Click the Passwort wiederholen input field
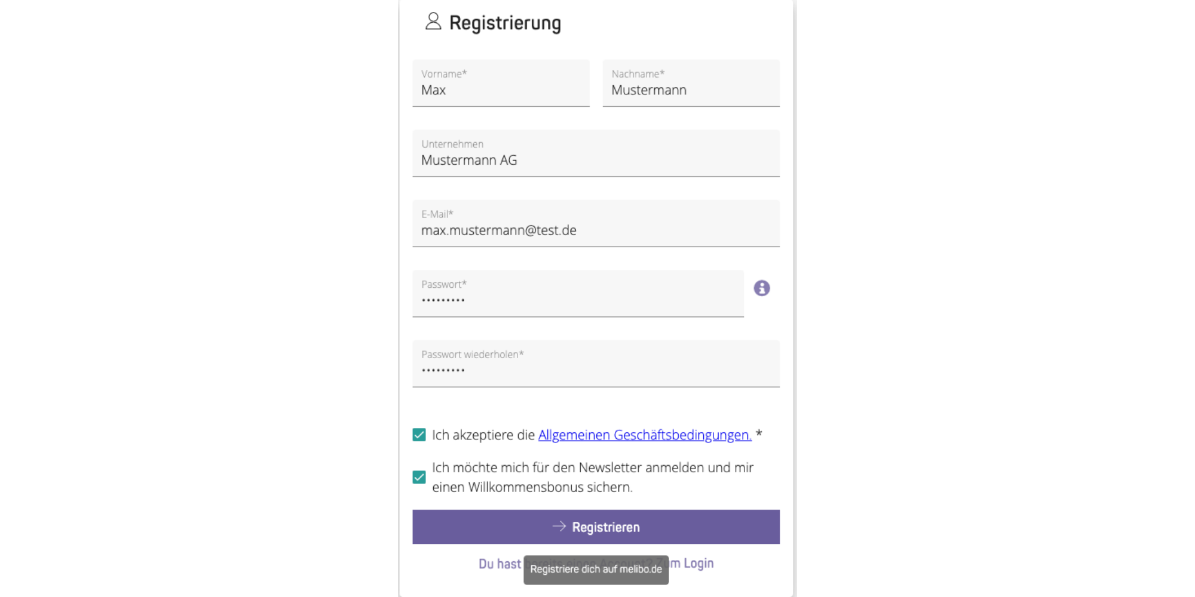The height and width of the screenshot is (597, 1195). pyautogui.click(x=596, y=364)
